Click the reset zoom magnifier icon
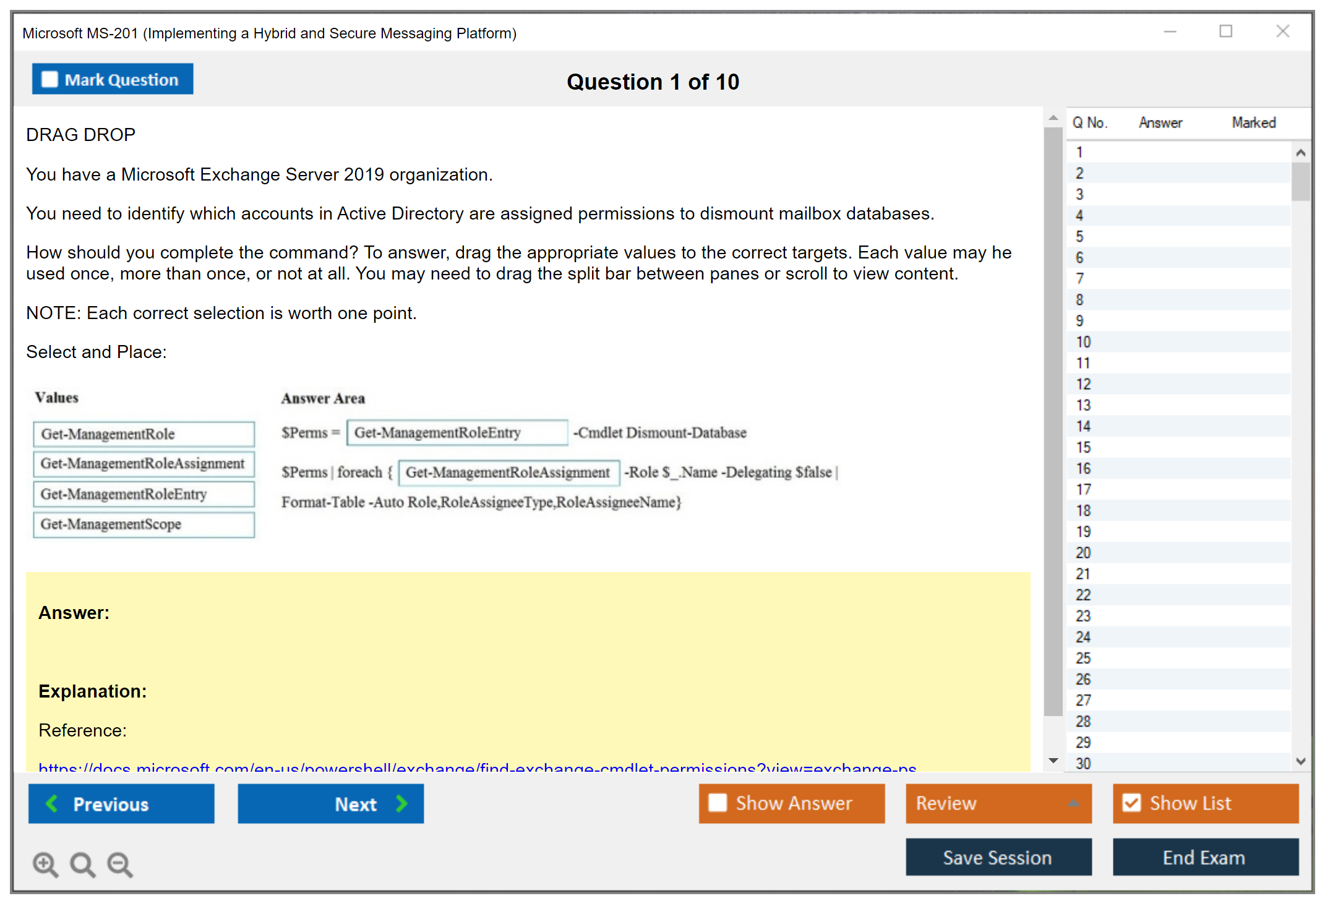 82,864
